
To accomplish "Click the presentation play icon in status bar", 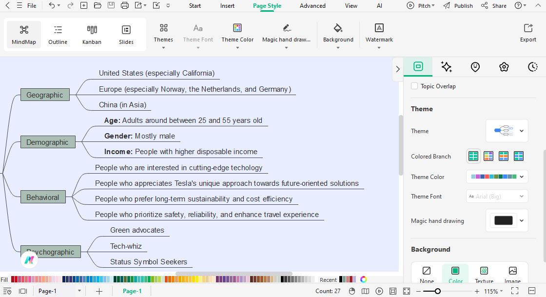I will pos(379,291).
